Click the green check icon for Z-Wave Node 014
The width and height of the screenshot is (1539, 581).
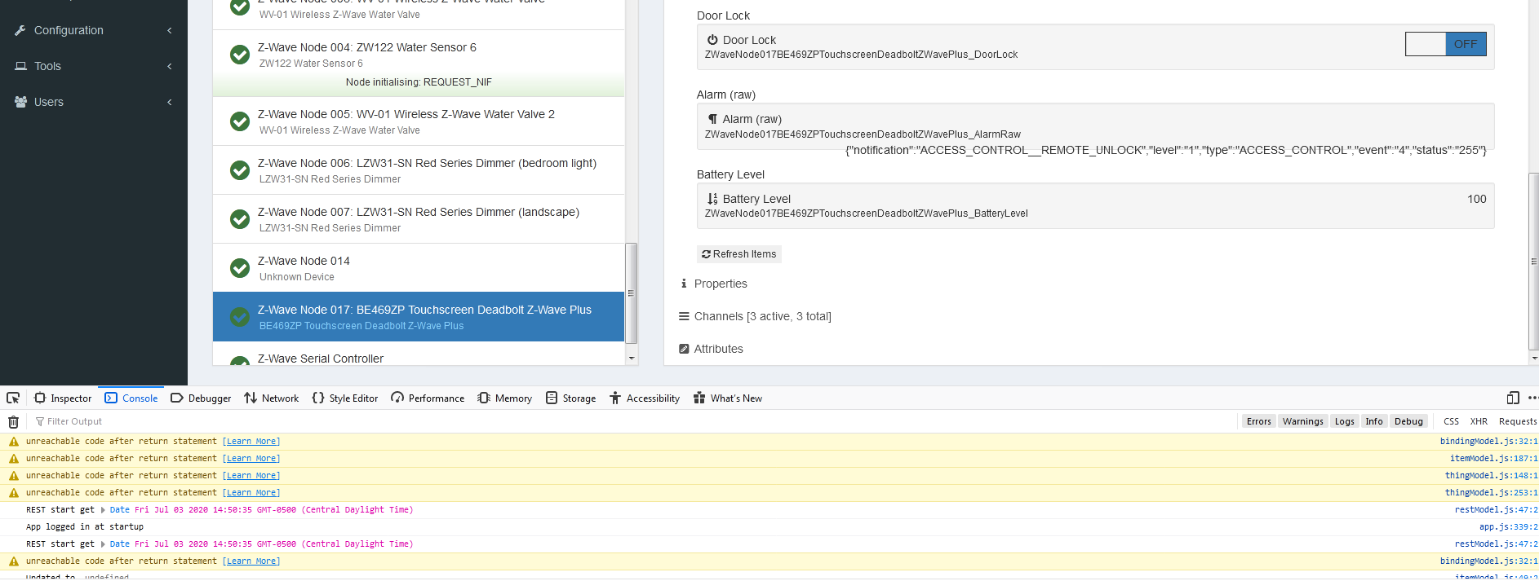[x=240, y=268]
